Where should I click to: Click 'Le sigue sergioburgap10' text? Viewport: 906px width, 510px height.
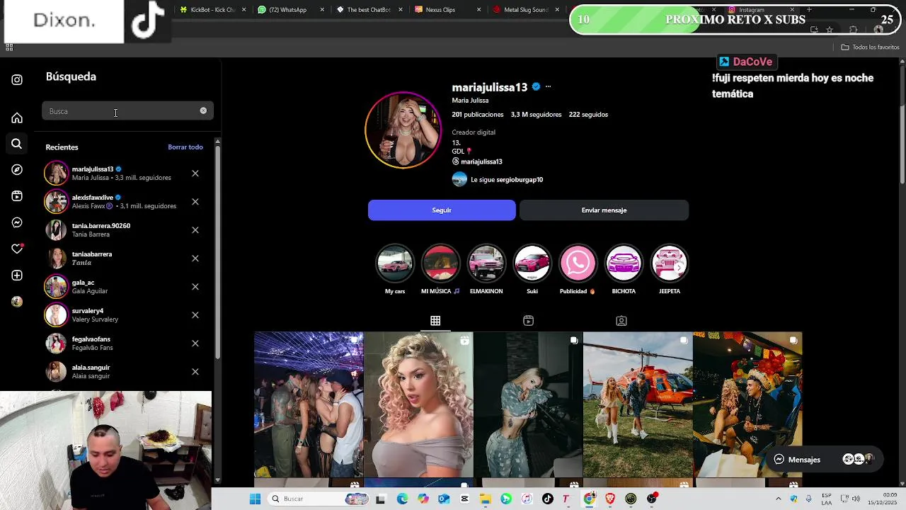[x=507, y=180]
